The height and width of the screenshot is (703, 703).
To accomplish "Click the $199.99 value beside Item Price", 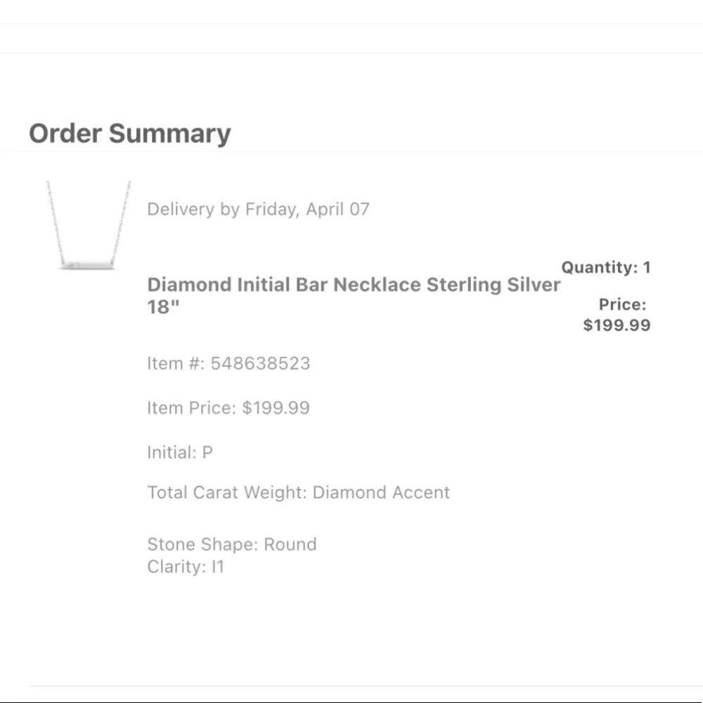I will (276, 408).
